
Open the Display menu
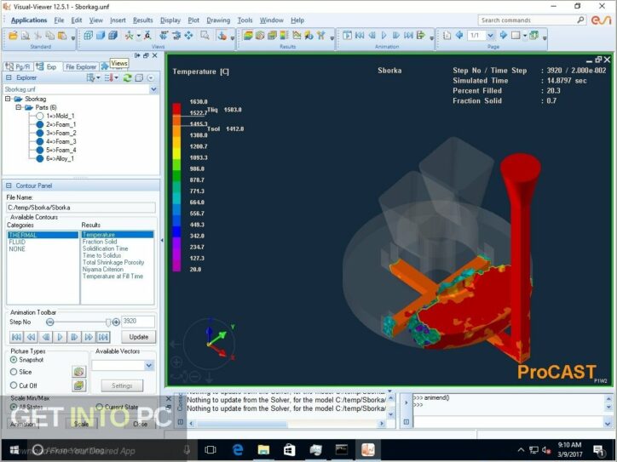[170, 20]
